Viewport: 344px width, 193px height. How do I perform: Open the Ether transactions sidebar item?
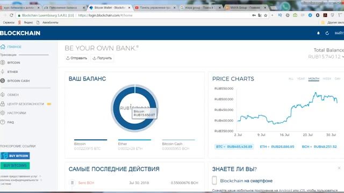[x=10, y=72]
